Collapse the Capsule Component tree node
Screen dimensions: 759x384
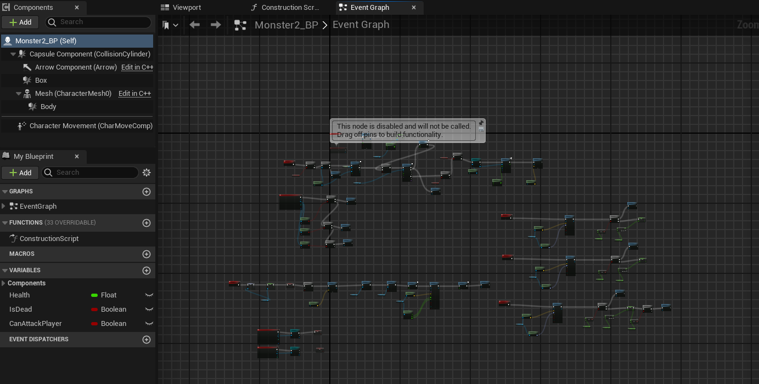(13, 54)
